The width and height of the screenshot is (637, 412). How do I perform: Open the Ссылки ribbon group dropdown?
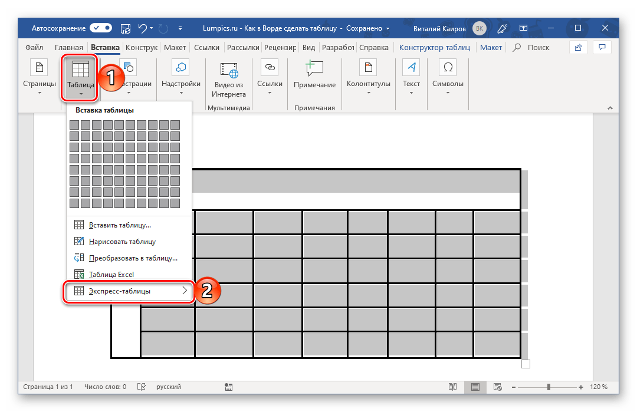coord(270,78)
